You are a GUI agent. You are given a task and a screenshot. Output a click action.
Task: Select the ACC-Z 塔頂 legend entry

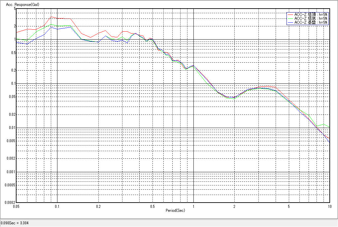(x=311, y=15)
